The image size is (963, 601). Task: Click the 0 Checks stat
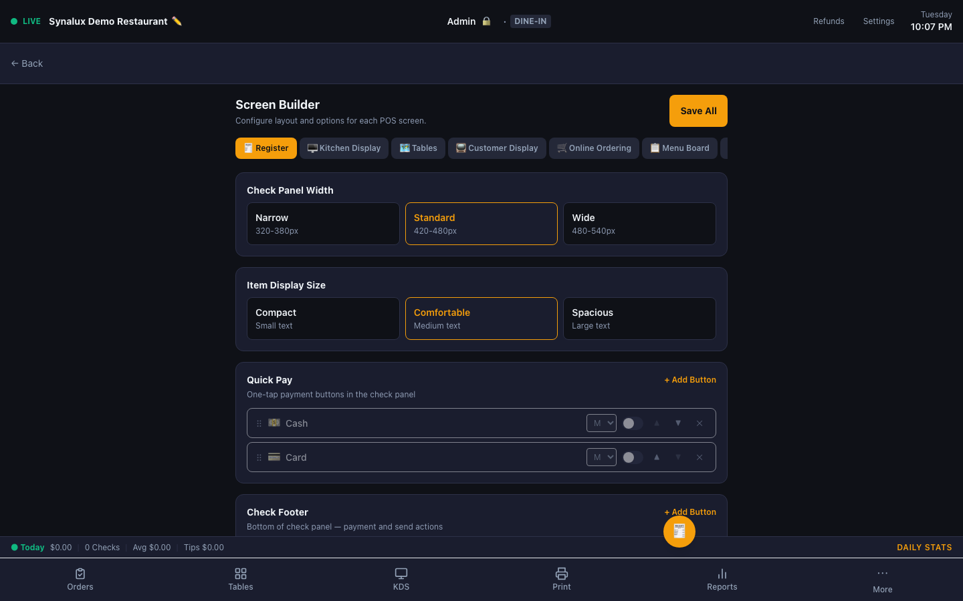102,548
